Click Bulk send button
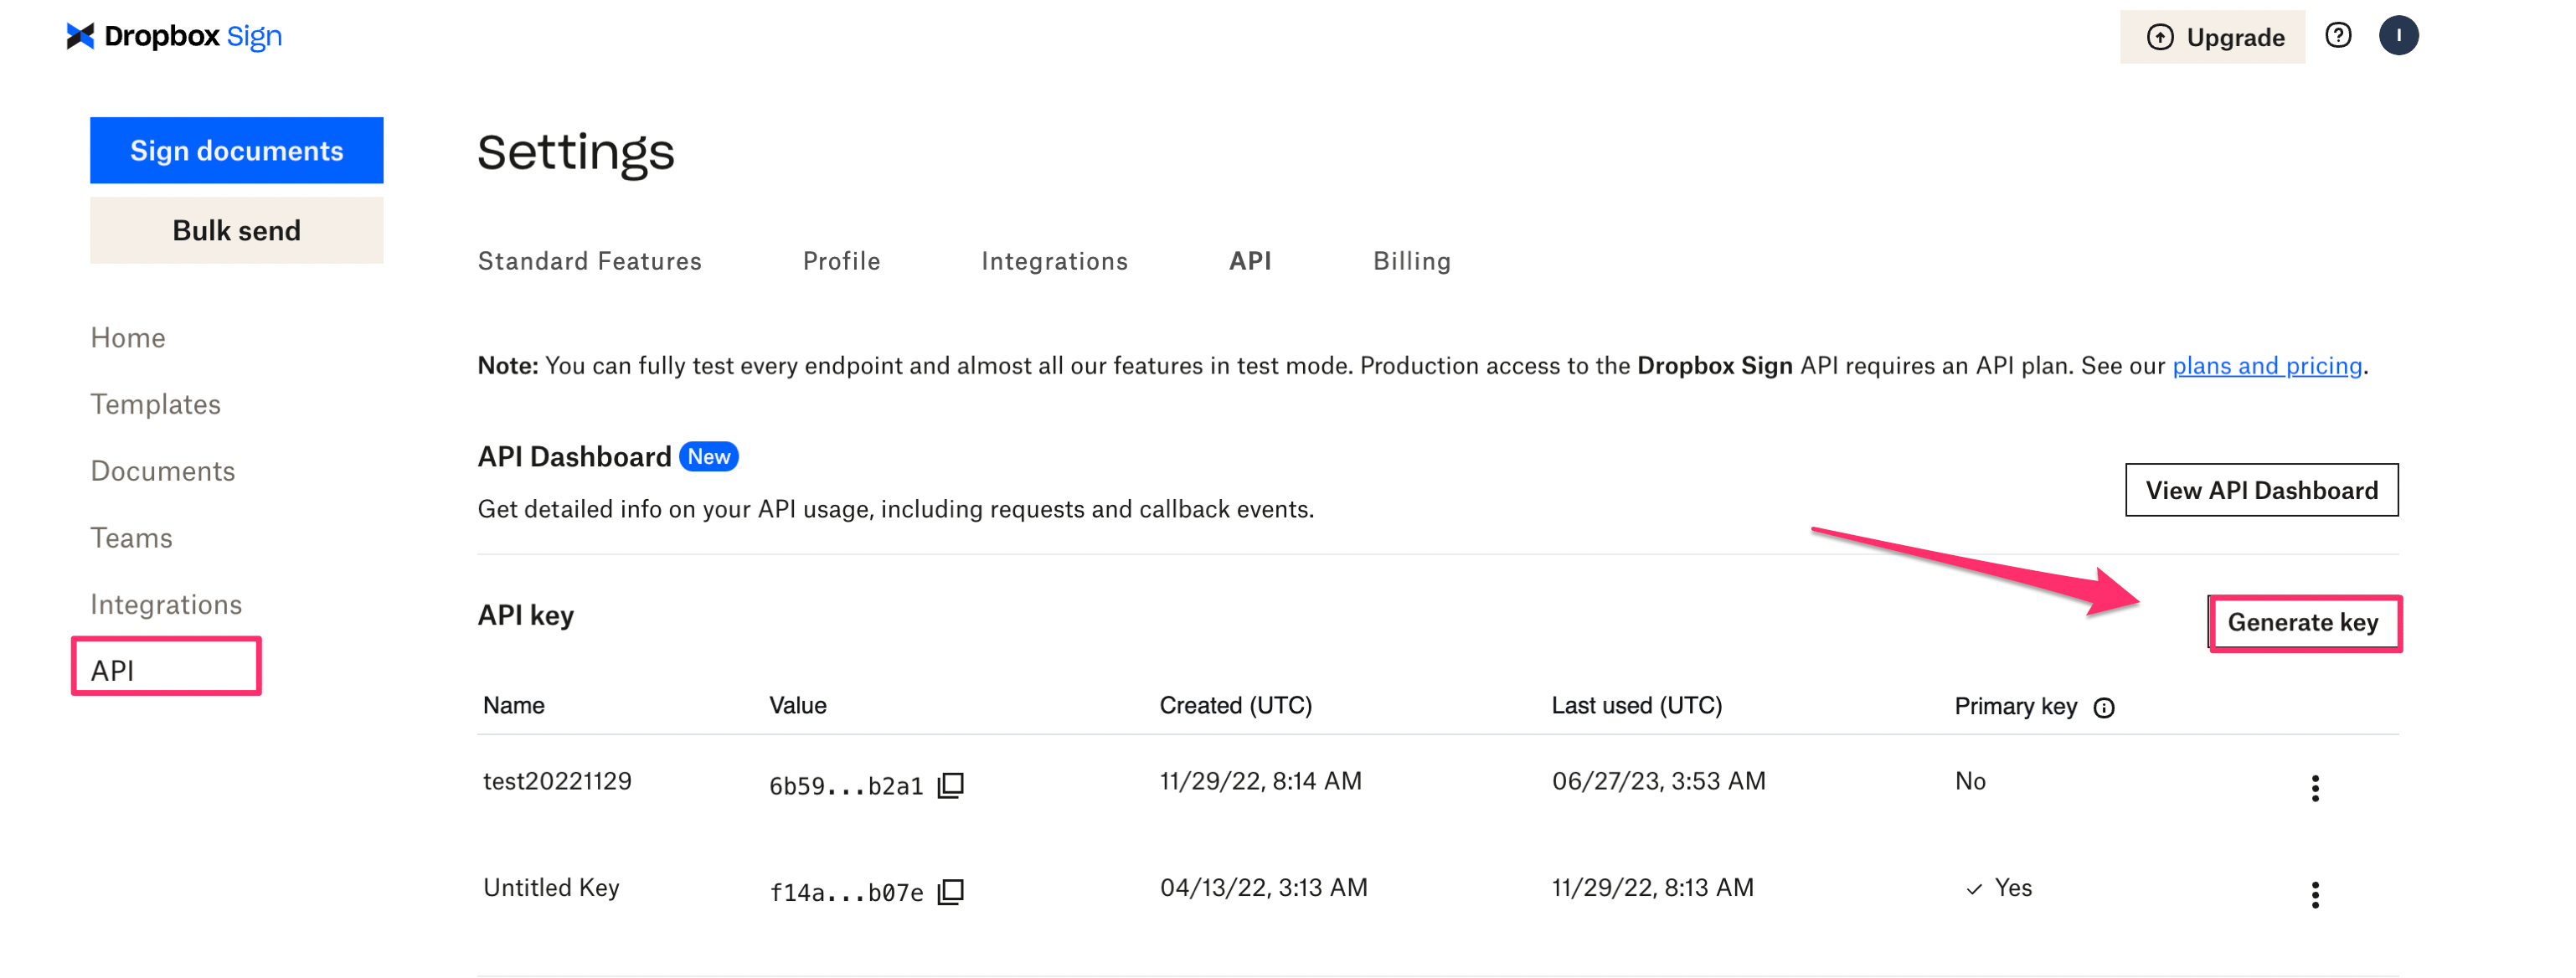 (x=237, y=230)
